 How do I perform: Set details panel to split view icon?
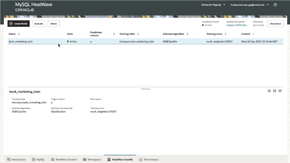point(275,91)
